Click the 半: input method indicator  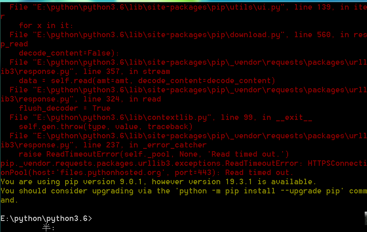(49, 227)
